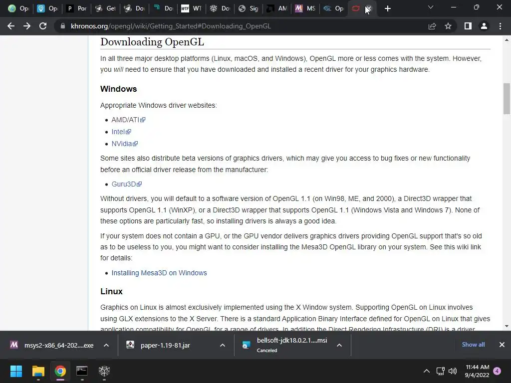Reload the khronos.org page
511x383 pixels.
coord(43,26)
